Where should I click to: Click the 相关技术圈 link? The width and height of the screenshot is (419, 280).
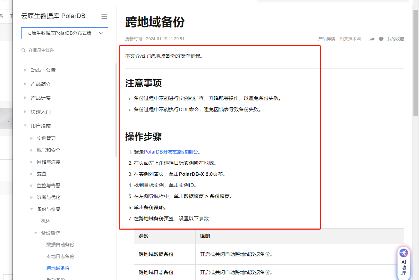coord(350,39)
